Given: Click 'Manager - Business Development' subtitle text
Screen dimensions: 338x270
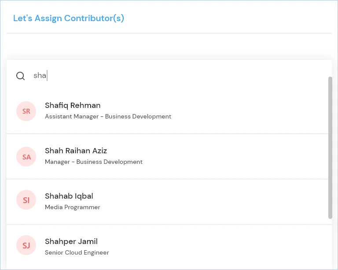Looking at the screenshot, I should point(94,162).
